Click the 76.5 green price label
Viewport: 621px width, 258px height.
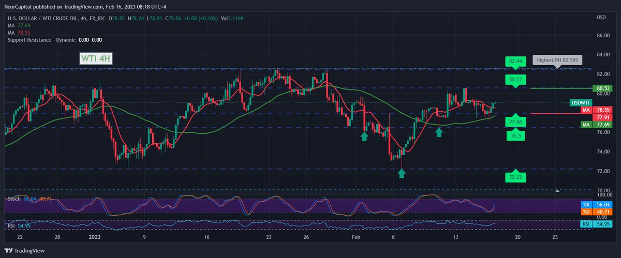click(515, 135)
